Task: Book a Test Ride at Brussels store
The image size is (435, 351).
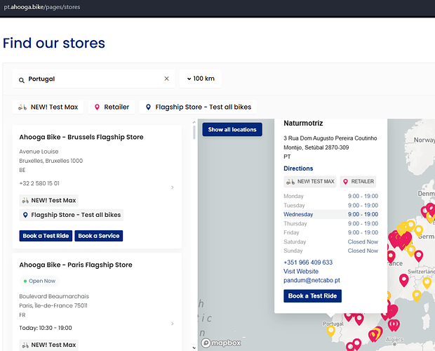Action: [x=46, y=236]
